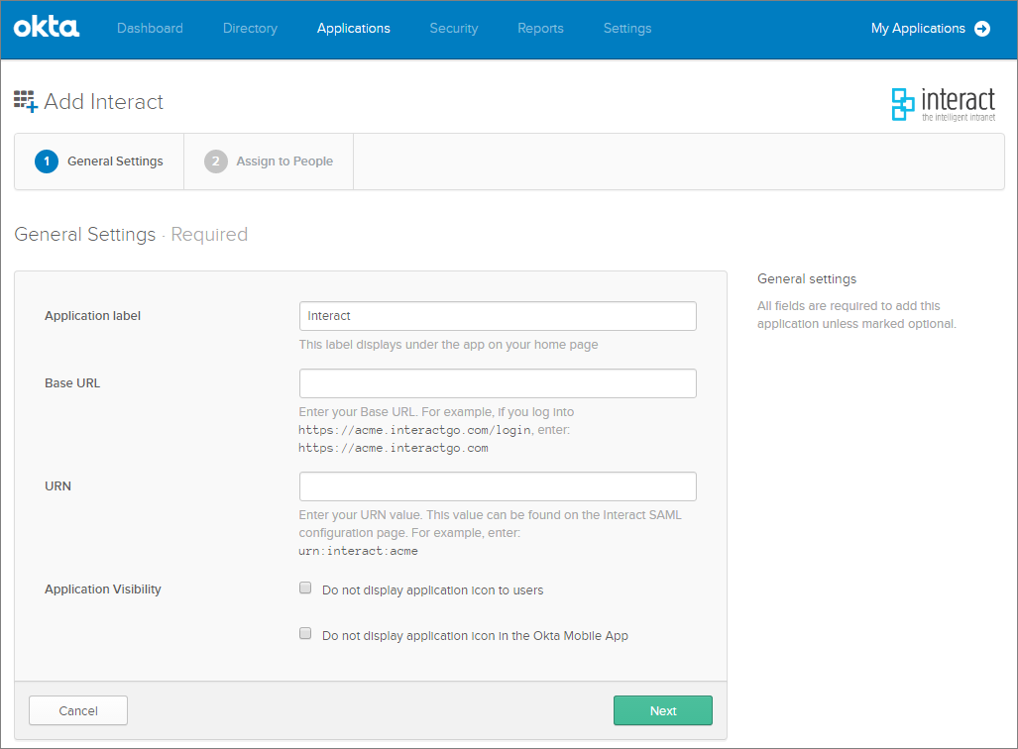The width and height of the screenshot is (1018, 749).
Task: Click the Okta logo
Action: (47, 28)
